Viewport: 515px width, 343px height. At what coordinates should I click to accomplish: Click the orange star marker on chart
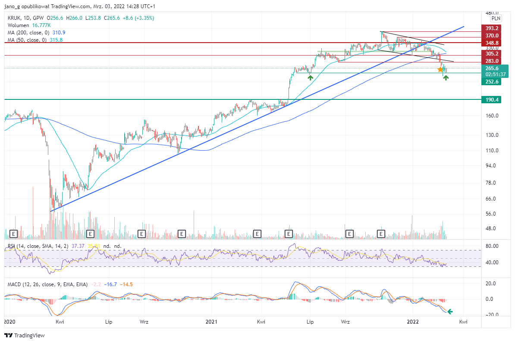click(x=440, y=69)
